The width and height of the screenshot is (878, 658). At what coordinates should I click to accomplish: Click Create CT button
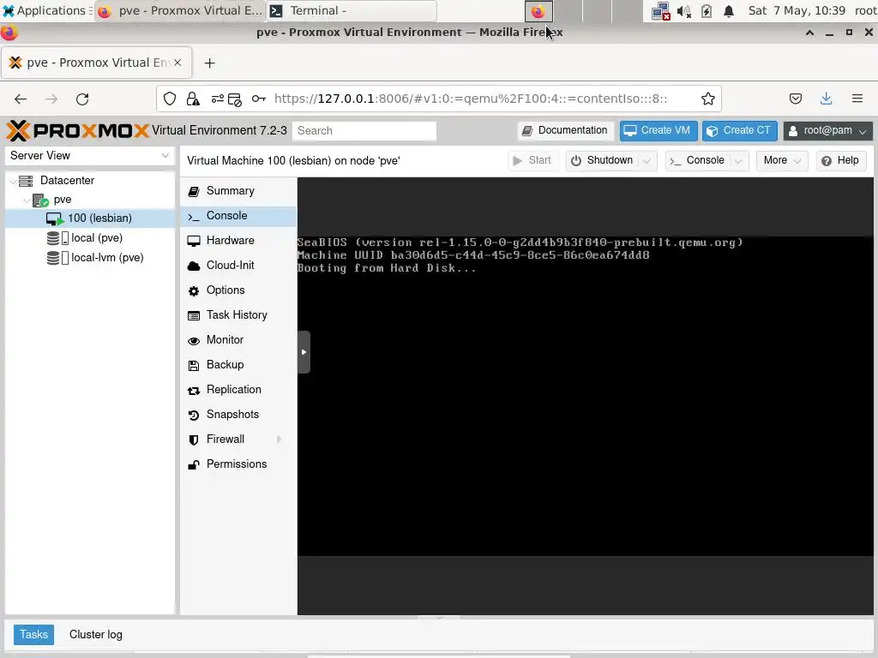[x=739, y=131]
